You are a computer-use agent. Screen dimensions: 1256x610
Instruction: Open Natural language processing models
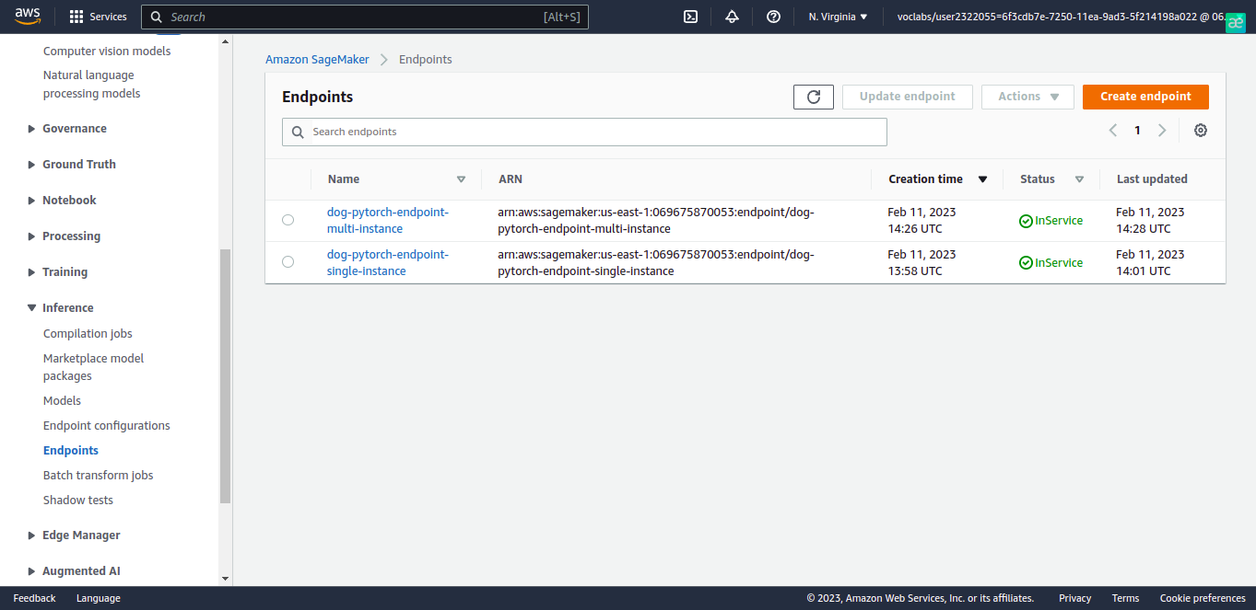pos(92,85)
